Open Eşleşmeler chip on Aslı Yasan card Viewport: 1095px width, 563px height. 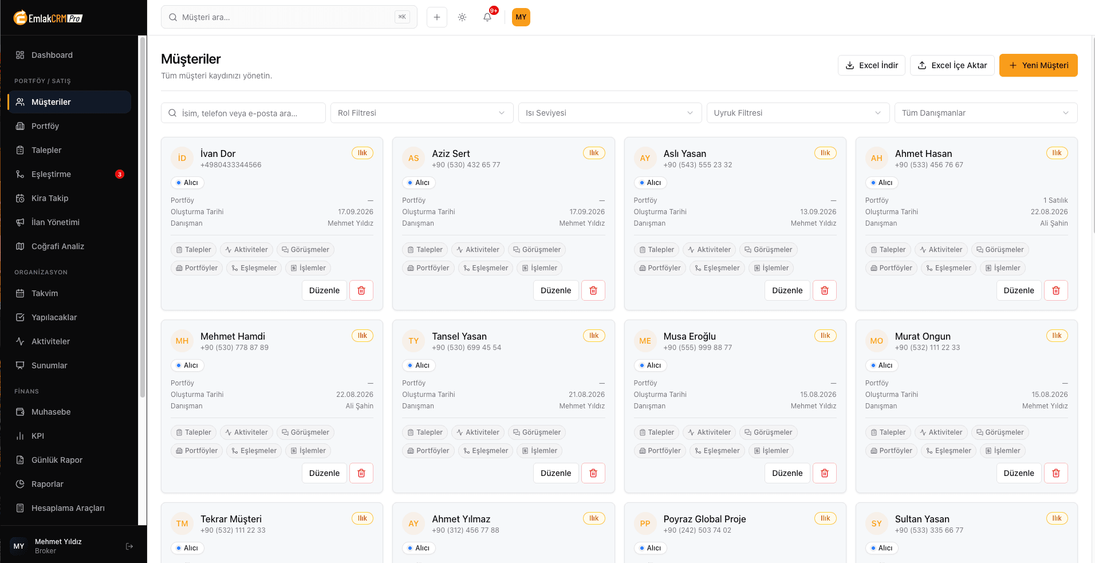717,268
